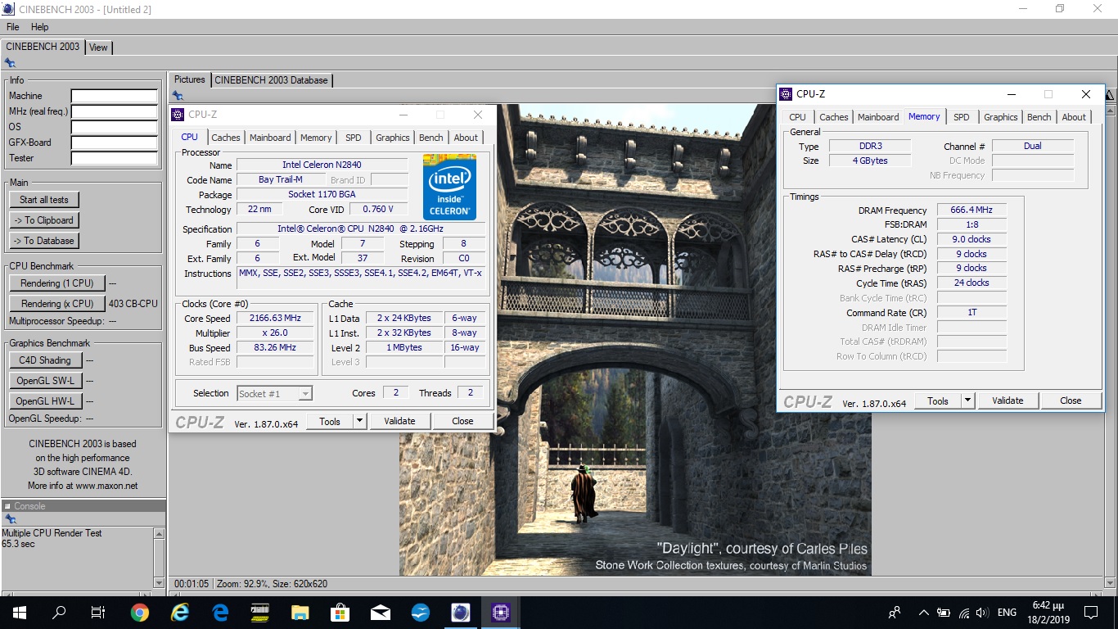Click the pin icon below the CINEBENCH 2003 tab
Image resolution: width=1118 pixels, height=629 pixels.
click(x=10, y=62)
